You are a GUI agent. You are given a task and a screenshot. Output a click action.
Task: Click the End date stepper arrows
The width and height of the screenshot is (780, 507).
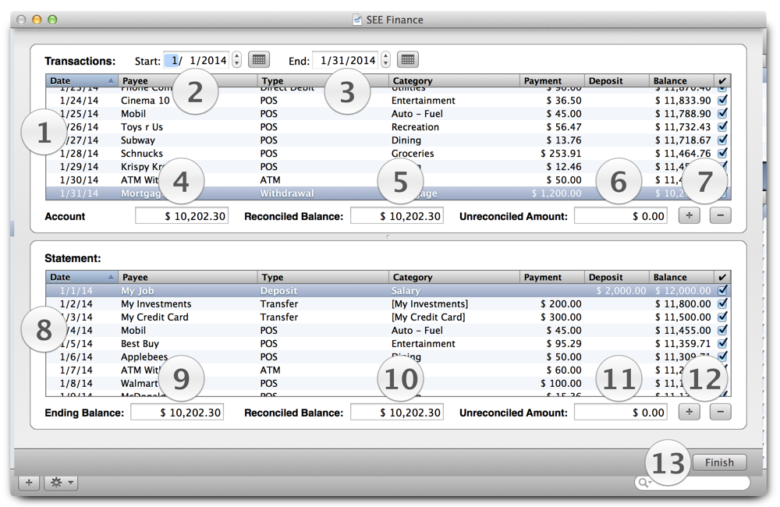coord(385,60)
